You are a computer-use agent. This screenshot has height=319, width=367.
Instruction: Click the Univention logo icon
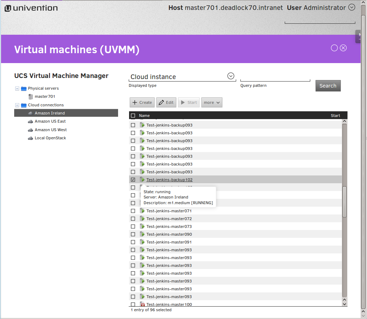8,8
